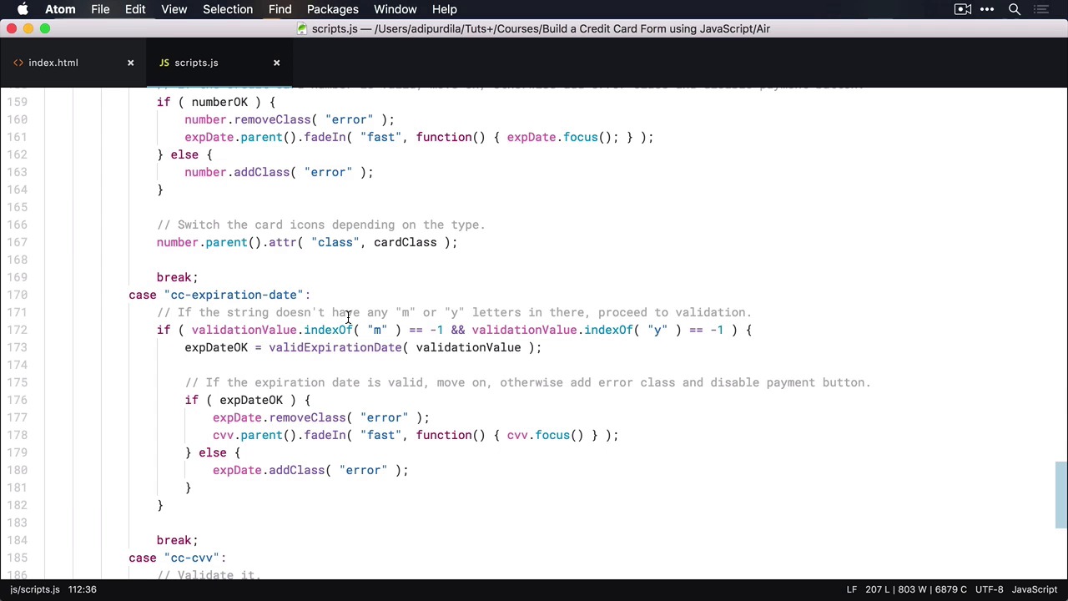Click 'number.parent().attr' on line 167

[x=226, y=242]
